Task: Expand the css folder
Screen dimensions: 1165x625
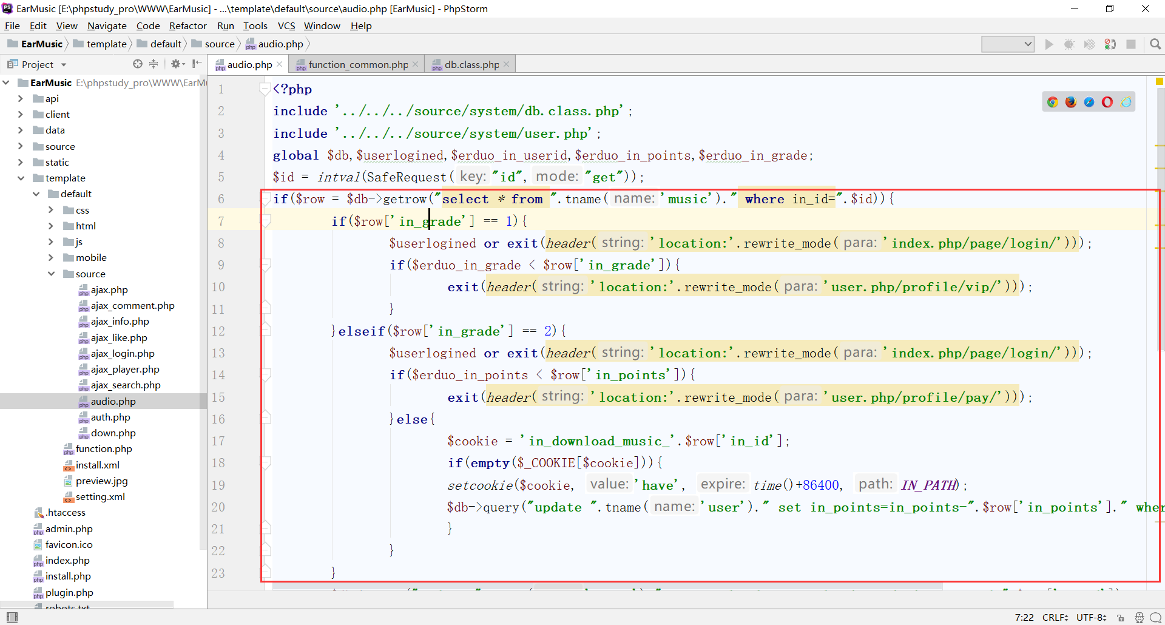Action: click(x=51, y=210)
